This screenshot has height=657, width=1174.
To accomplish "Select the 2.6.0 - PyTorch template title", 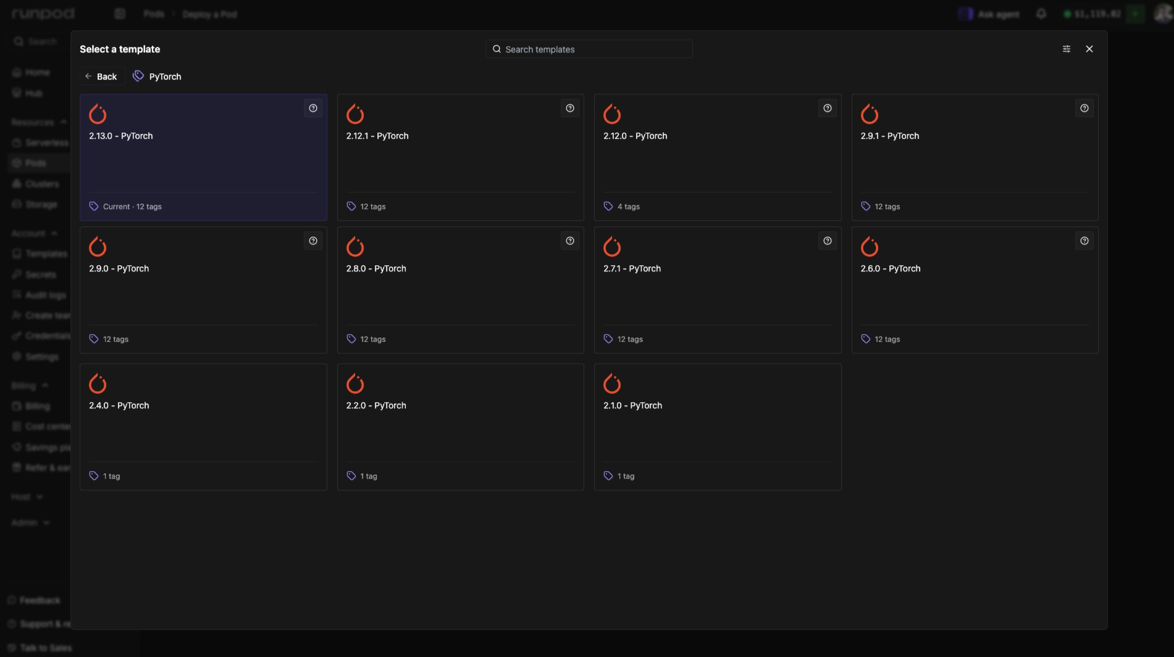I will [891, 268].
